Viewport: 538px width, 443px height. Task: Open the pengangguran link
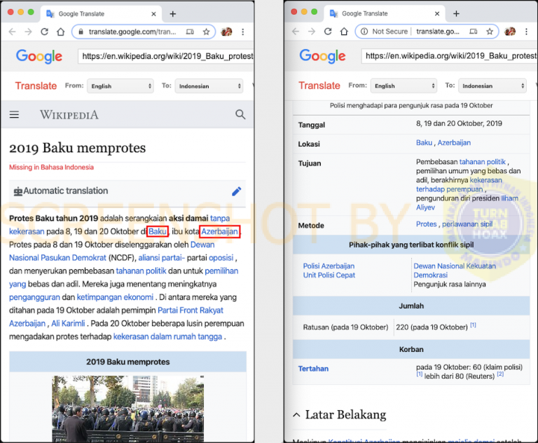pos(34,297)
